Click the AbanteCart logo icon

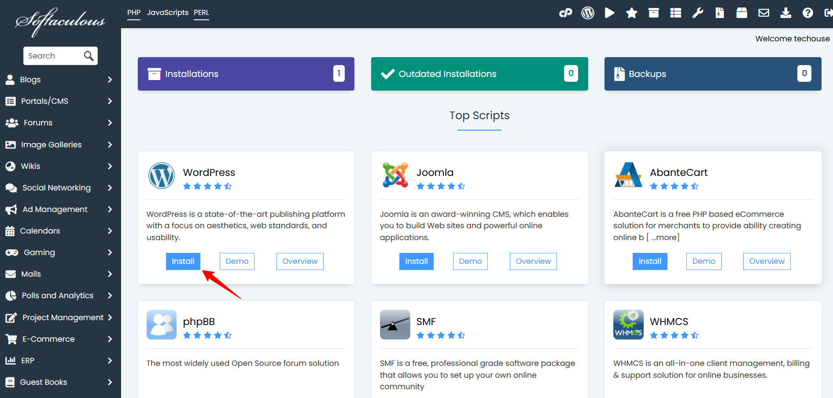[x=628, y=175]
